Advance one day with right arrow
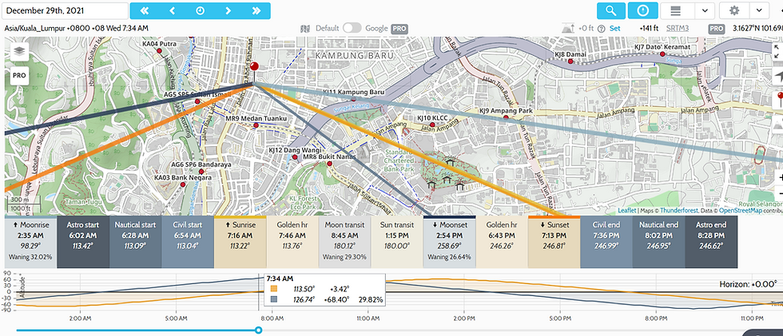Viewport: 783px width, 336px height. click(x=229, y=10)
